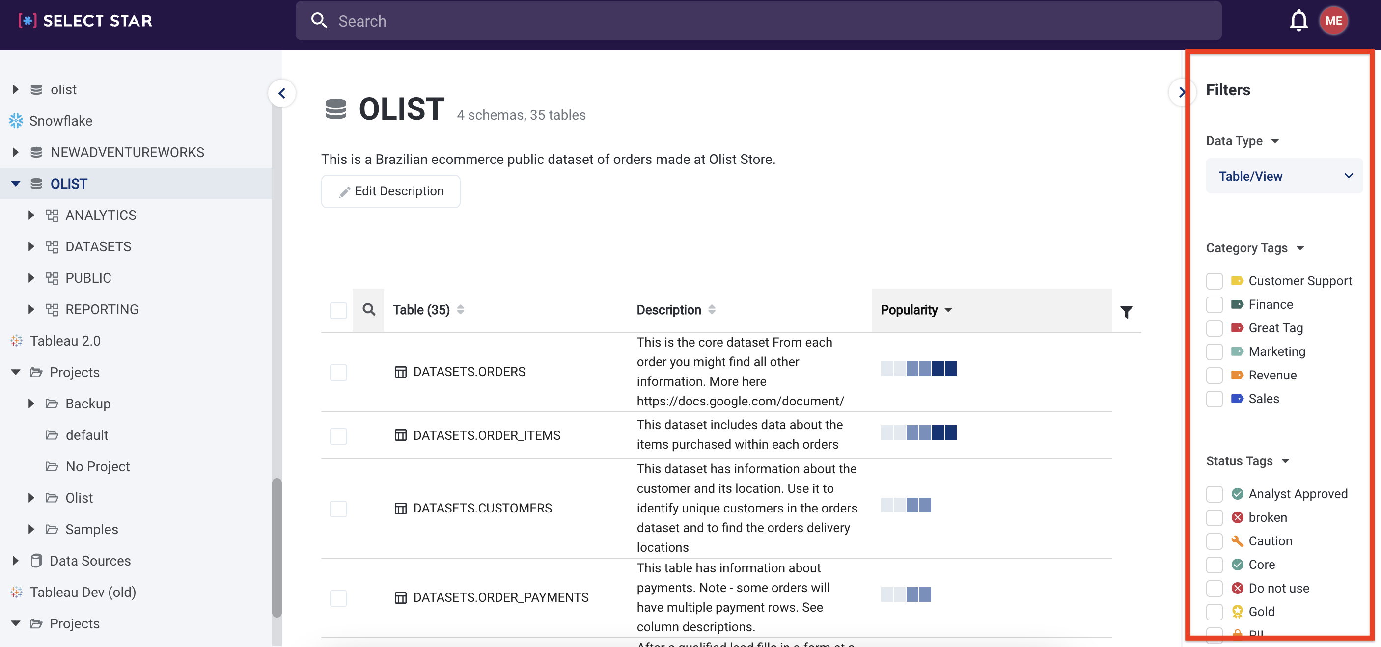The image size is (1381, 647).
Task: Click the Edit Description button
Action: click(390, 191)
